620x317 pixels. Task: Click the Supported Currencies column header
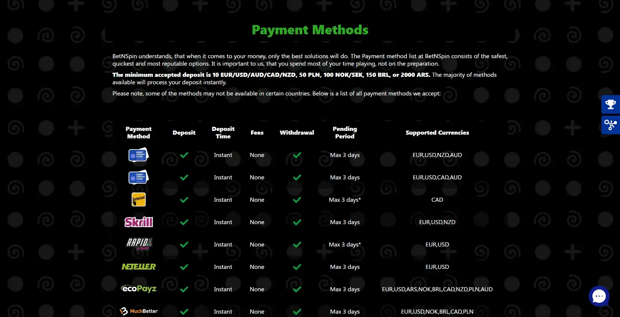click(437, 132)
